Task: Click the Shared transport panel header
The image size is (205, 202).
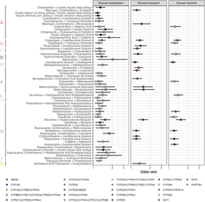Action: click(149, 3)
